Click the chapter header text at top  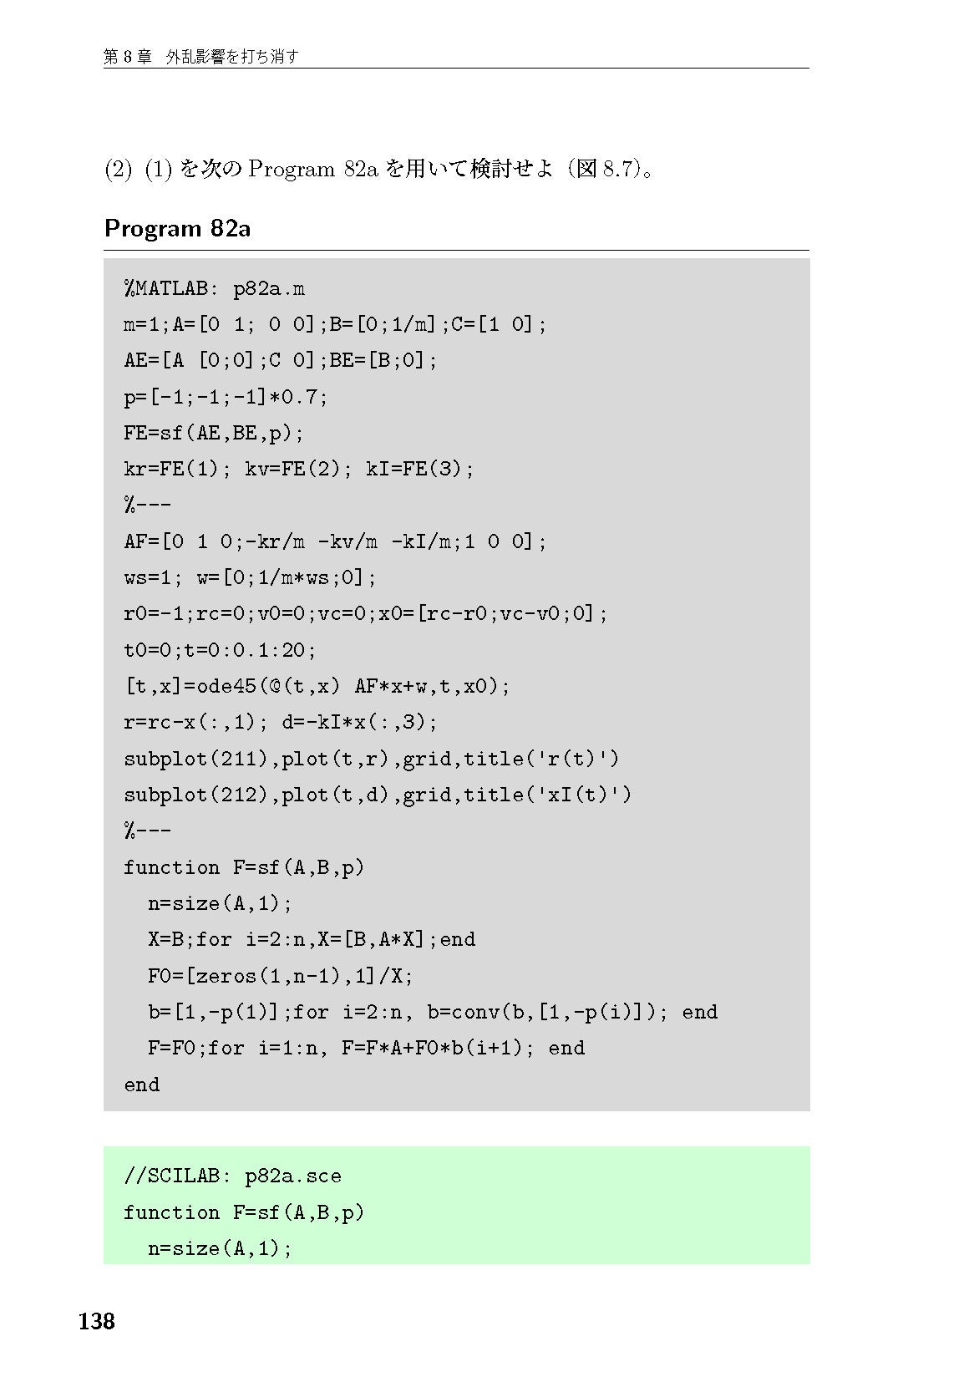(x=200, y=57)
